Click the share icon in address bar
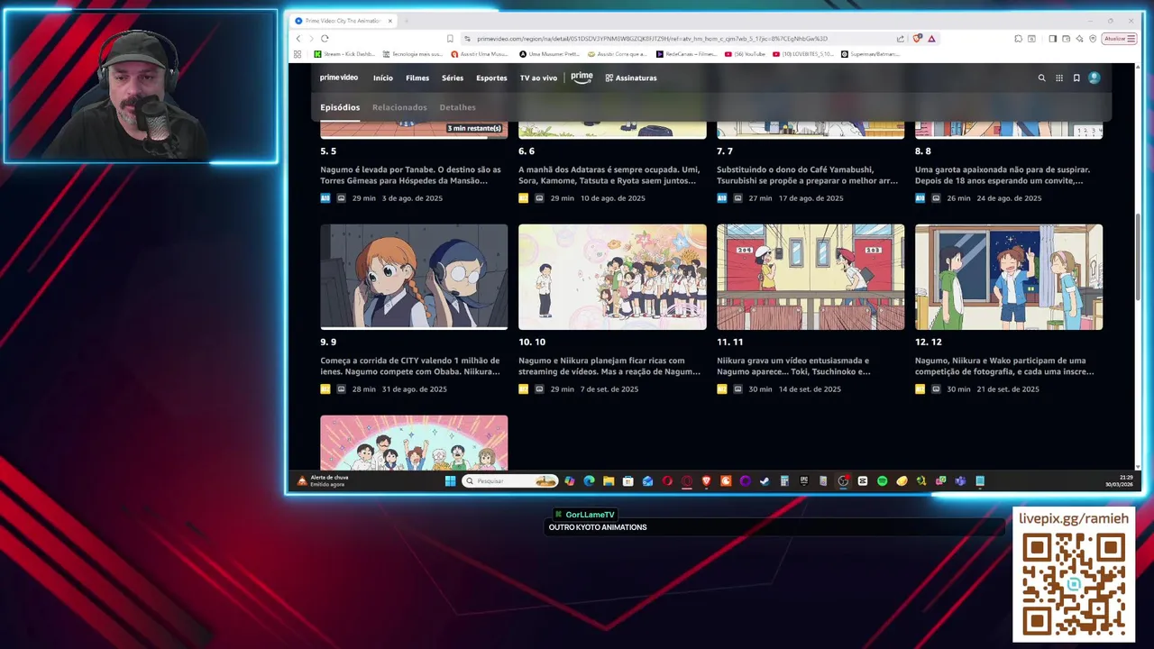The height and width of the screenshot is (649, 1154). tap(900, 39)
